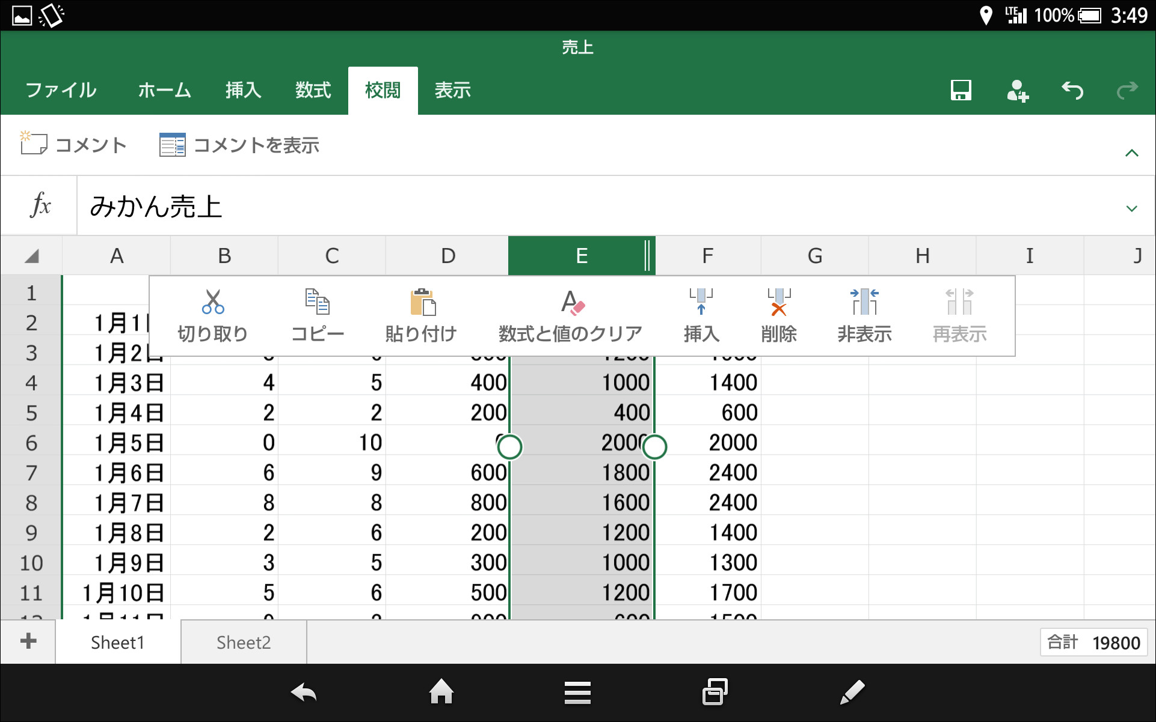This screenshot has height=722, width=1156.
Task: Undo the last action
Action: [x=1072, y=90]
